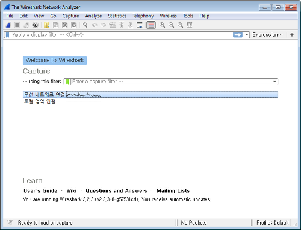Image resolution: width=301 pixels, height=230 pixels.
Task: Close this capture file X icon
Action: (64, 25)
